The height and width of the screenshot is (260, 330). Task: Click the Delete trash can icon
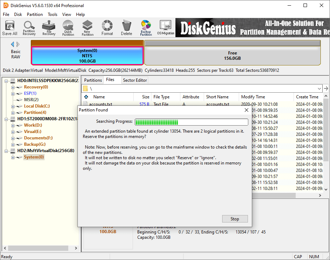pyautogui.click(x=127, y=28)
